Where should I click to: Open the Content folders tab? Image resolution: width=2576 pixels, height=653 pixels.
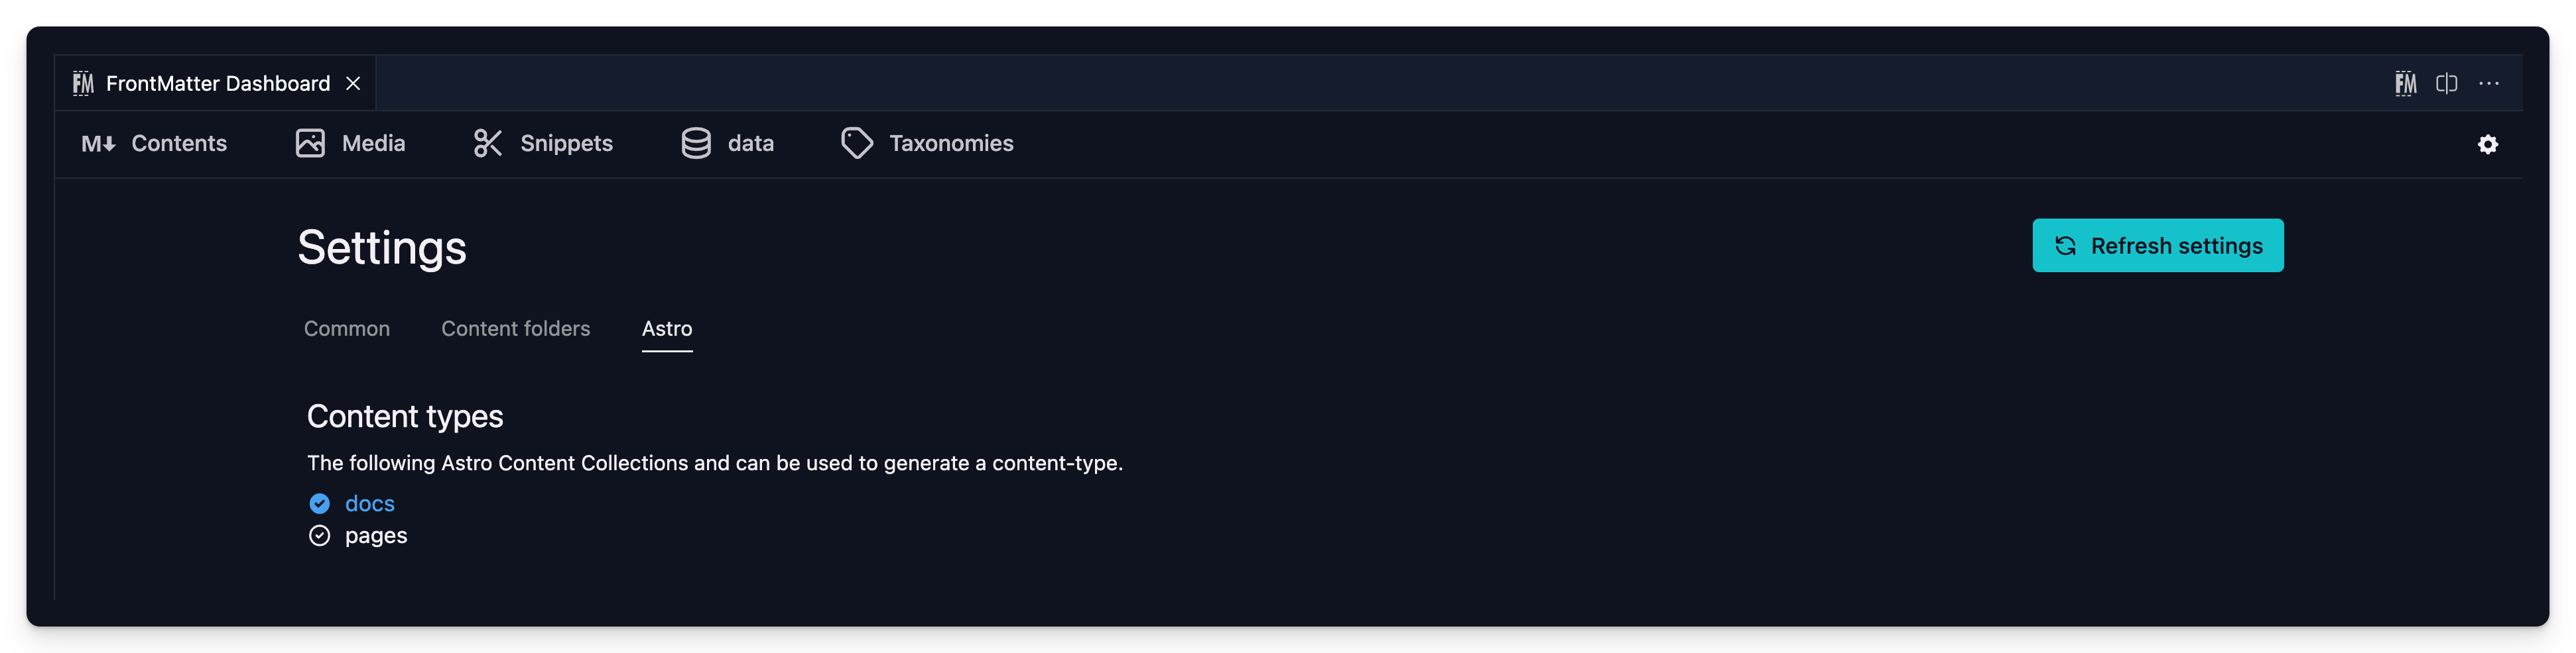(515, 328)
